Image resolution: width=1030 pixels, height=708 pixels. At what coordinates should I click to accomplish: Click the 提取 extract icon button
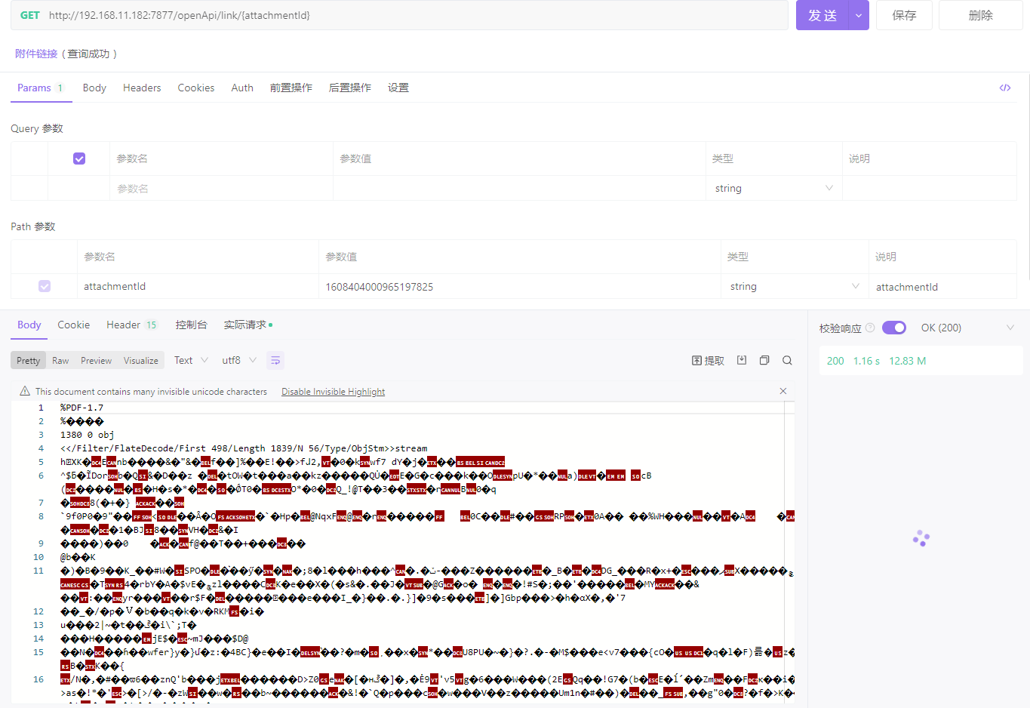(x=708, y=361)
